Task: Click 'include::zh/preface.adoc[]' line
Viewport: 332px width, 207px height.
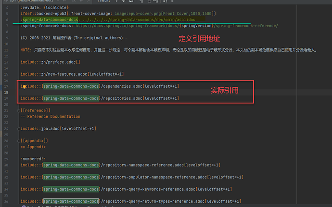Action: [x=51, y=62]
